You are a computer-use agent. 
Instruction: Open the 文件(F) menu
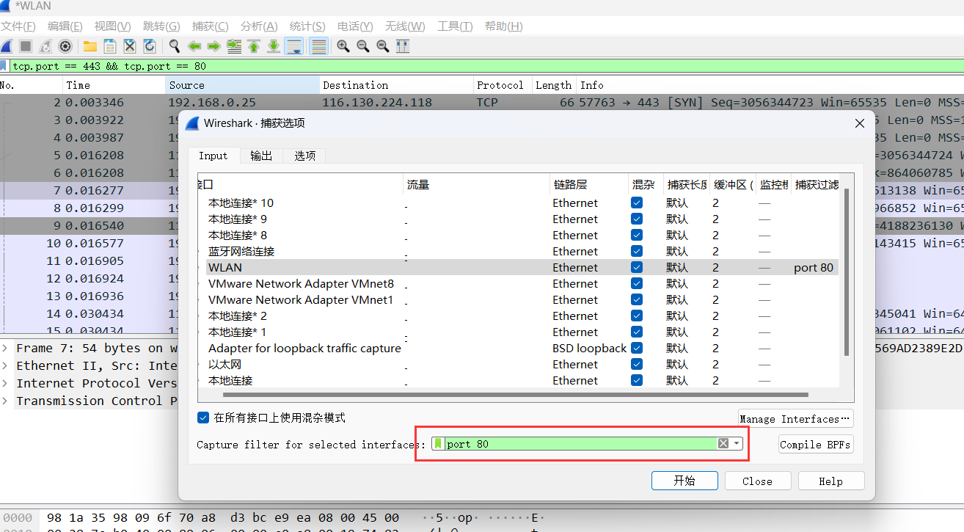[x=18, y=26]
